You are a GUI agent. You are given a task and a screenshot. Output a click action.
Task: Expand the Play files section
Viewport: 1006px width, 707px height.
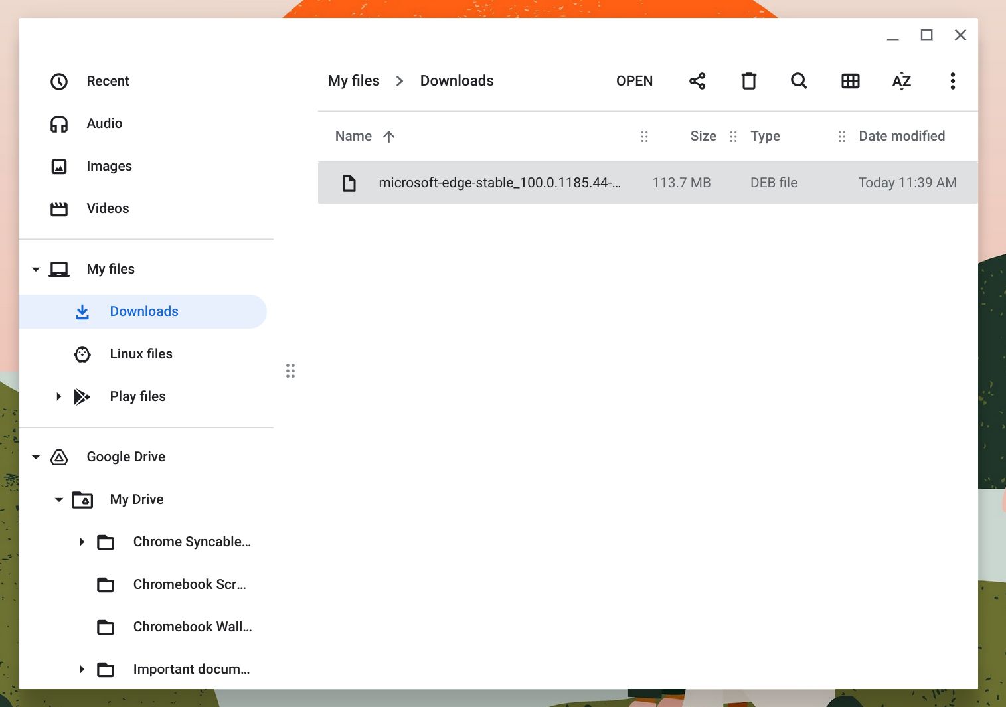click(x=58, y=396)
